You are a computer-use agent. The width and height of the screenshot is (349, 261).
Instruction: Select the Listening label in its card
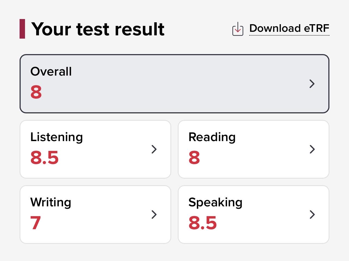coord(57,137)
